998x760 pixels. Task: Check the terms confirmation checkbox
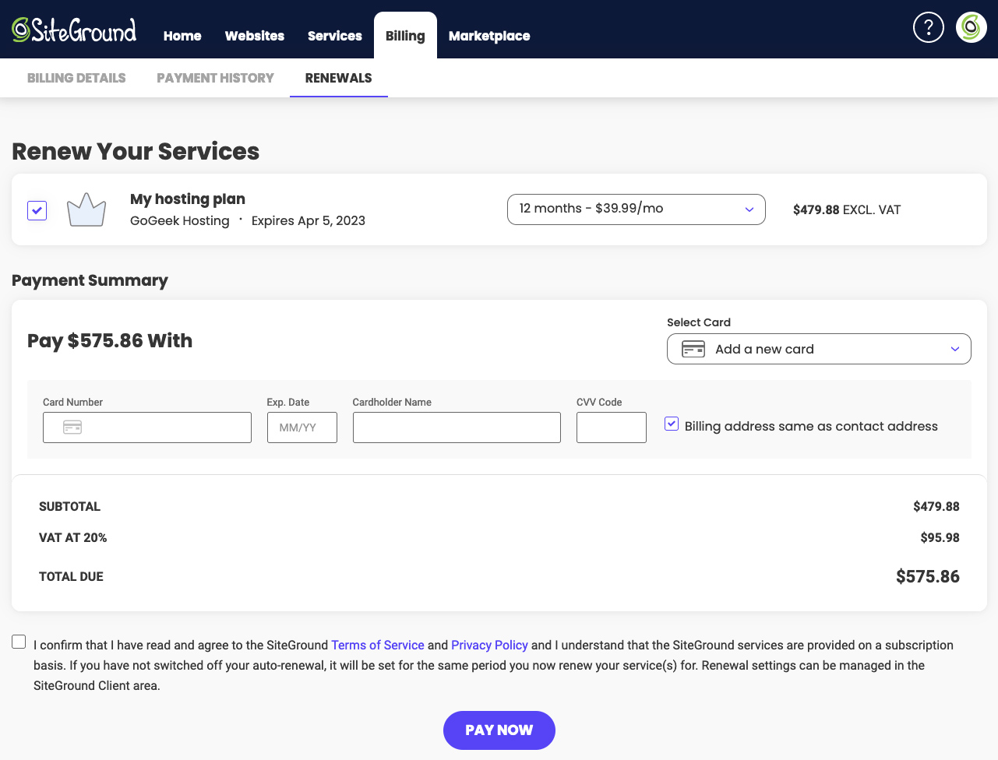tap(19, 642)
